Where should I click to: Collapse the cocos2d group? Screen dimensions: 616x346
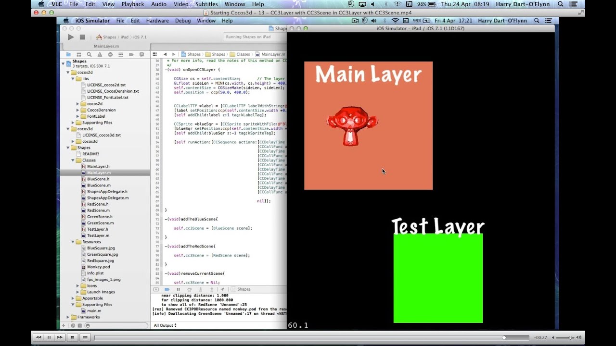tap(68, 73)
